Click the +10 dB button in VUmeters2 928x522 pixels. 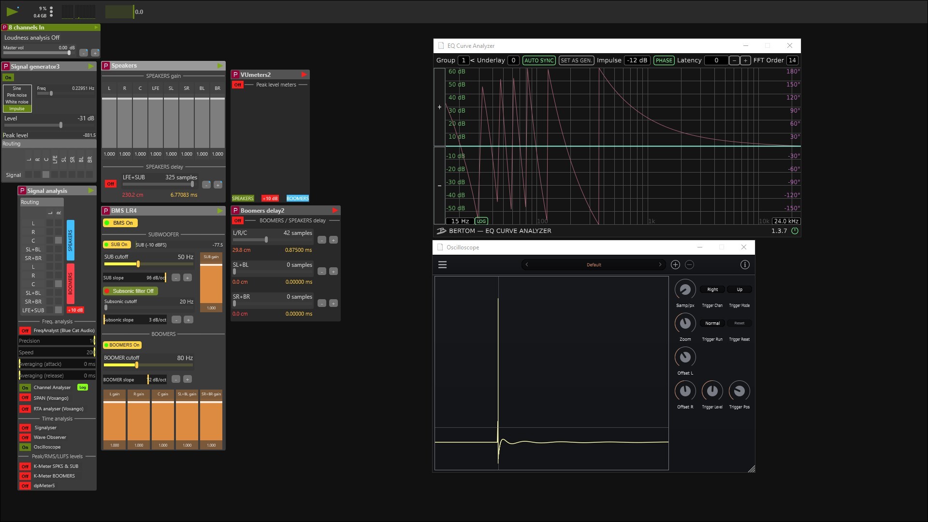(270, 198)
